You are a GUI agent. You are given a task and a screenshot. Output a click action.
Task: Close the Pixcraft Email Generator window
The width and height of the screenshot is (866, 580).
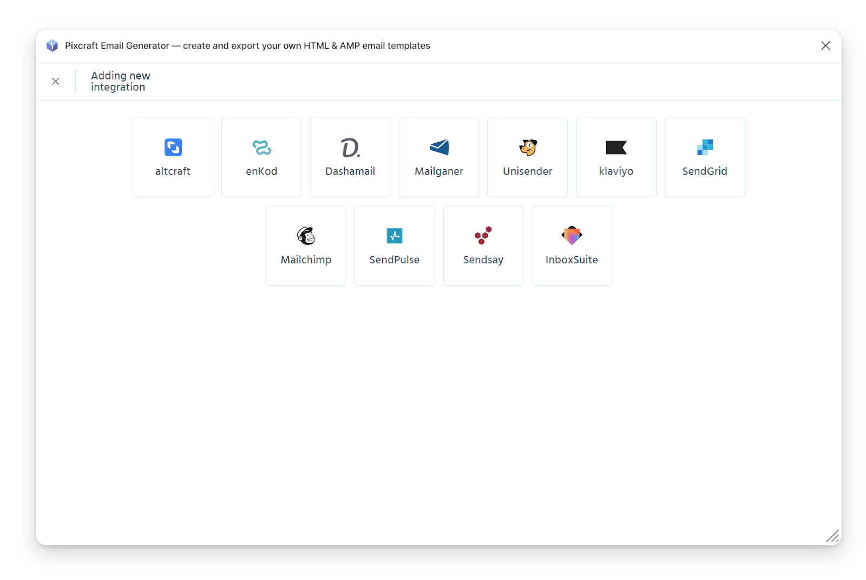pos(825,45)
